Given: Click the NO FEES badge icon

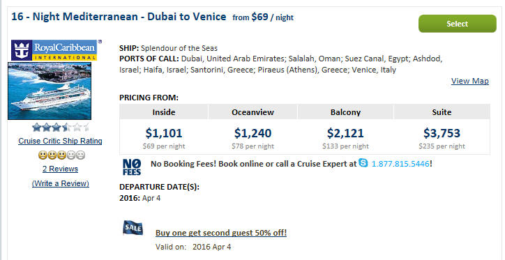Looking at the screenshot, I should click(132, 167).
